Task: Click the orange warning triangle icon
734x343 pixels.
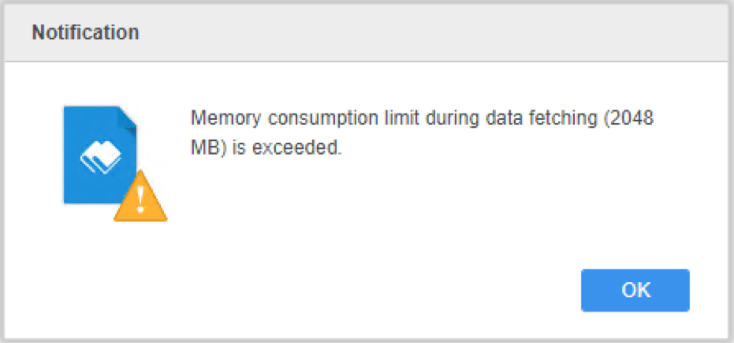Action: click(140, 196)
